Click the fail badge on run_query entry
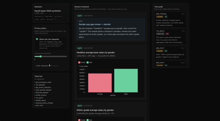220x121 pixels. [167, 34]
